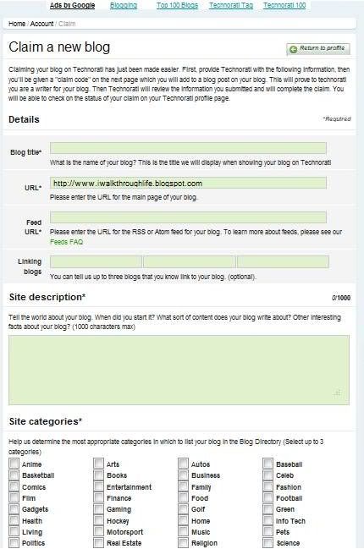Click the green arrow icon on Return to profile
Viewport: 364px width, 549px height.
[293, 49]
